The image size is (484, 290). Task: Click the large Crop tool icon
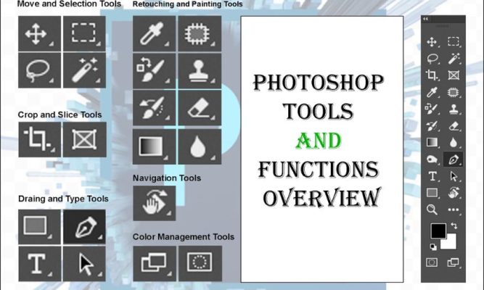[x=38, y=138]
